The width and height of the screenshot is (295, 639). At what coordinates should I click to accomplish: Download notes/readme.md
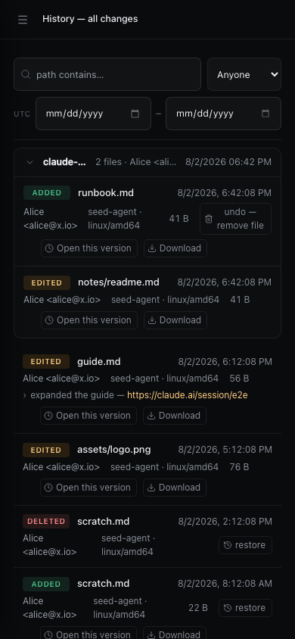(x=175, y=320)
